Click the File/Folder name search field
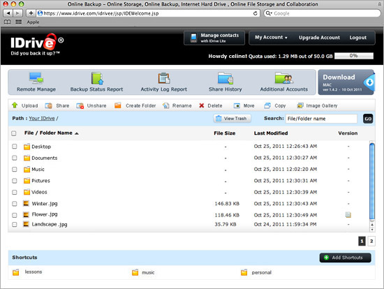Image resolution: width=384 pixels, height=289 pixels. coord(321,119)
